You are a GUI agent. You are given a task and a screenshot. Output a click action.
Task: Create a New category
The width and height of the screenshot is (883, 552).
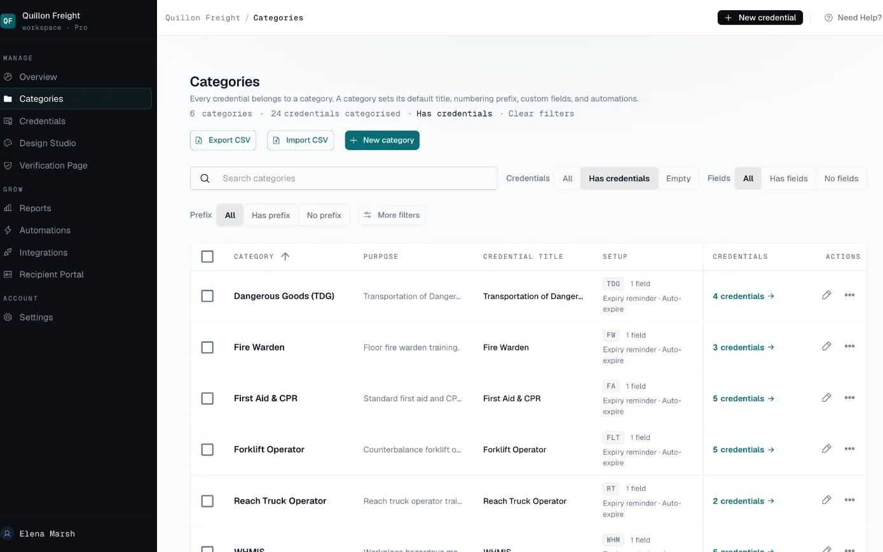click(x=382, y=141)
